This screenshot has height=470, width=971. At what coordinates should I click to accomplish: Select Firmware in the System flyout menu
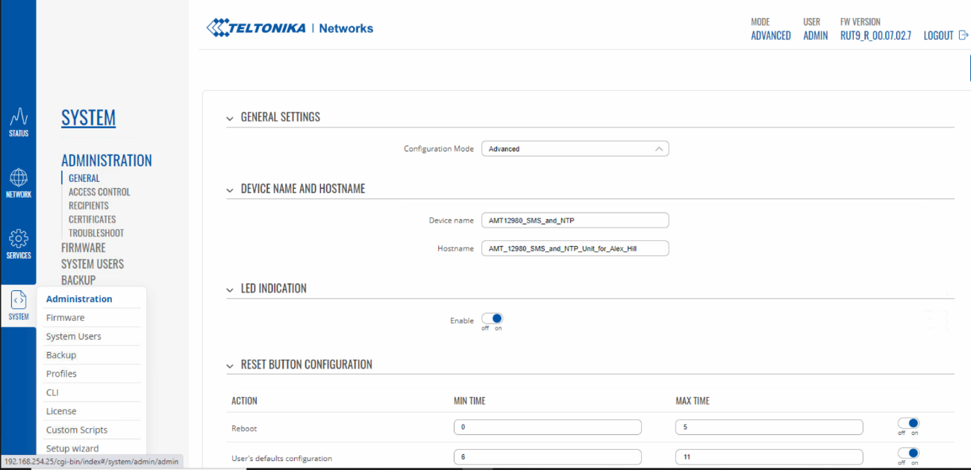66,318
